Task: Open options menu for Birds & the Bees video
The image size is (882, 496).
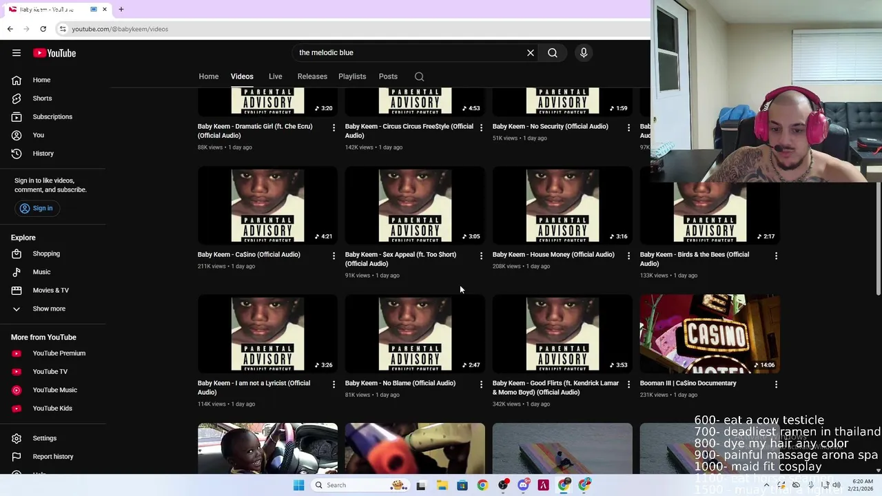Action: tap(776, 256)
